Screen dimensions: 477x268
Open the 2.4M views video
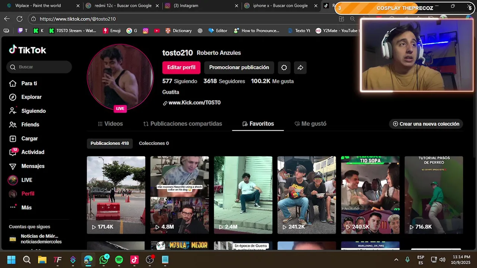tap(243, 195)
